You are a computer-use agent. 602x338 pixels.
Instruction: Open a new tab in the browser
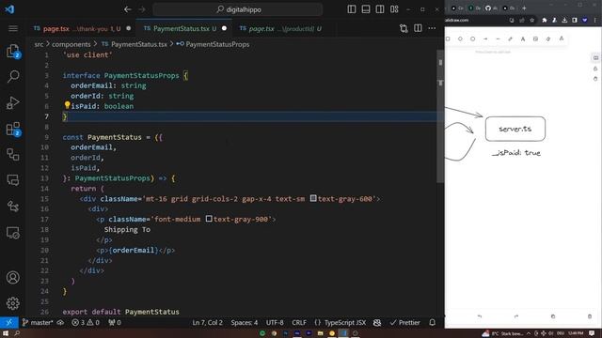pyautogui.click(x=525, y=8)
